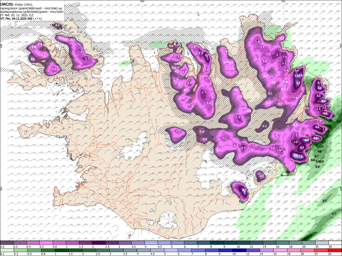Click the '25' label in the purple-scale legend row

pos(317,247)
